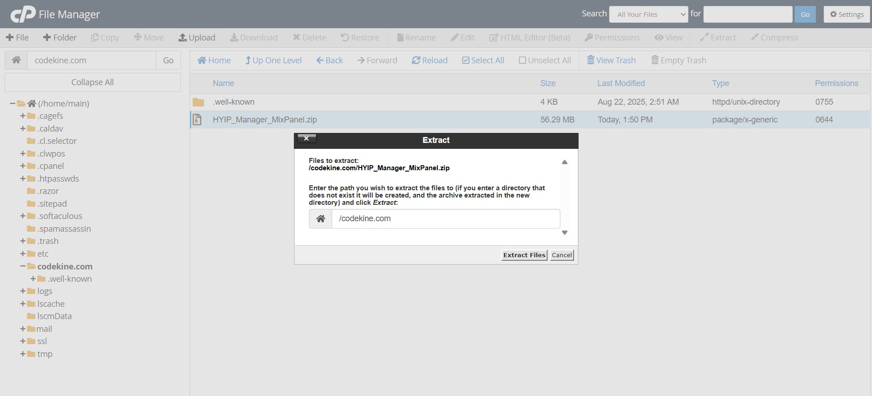Click the Compress toolbar button
This screenshot has width=872, height=396.
775,37
